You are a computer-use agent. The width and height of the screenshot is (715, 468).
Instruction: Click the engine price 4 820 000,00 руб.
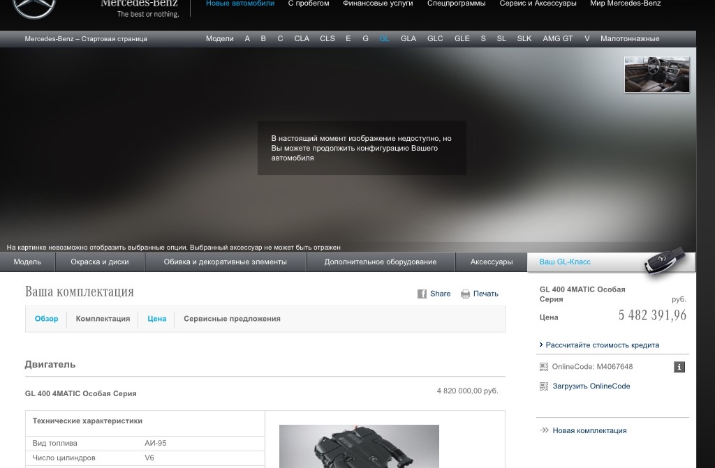[467, 391]
